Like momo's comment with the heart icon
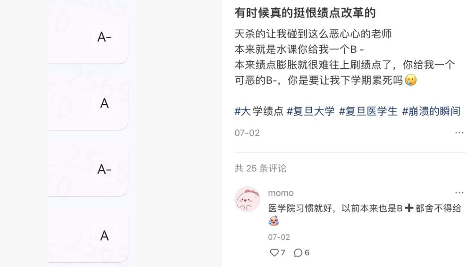Viewport: 474px width, 267px height. [274, 253]
